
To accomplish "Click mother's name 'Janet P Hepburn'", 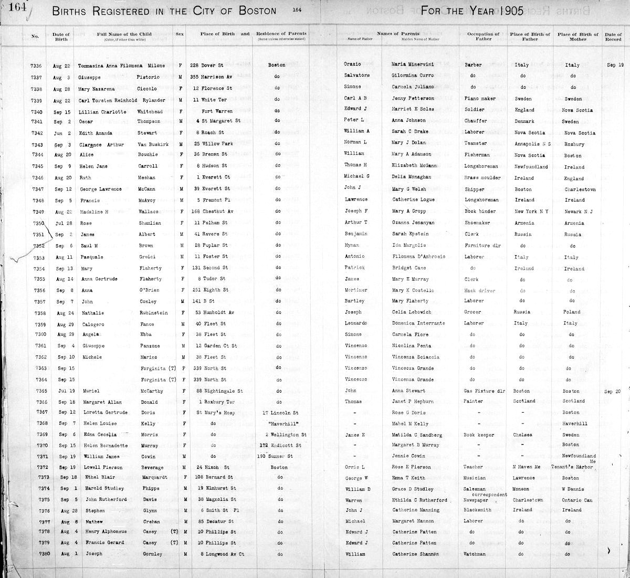I will [x=414, y=401].
